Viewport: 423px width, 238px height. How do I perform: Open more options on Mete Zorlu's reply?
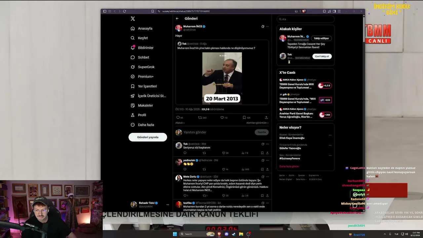pos(267,177)
